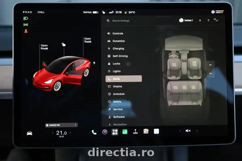Toggle rear center seat heater
The image size is (242, 161).
(184, 88)
